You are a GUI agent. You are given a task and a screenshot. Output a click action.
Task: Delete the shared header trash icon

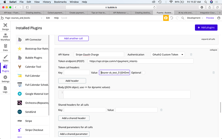[x=161, y=110]
